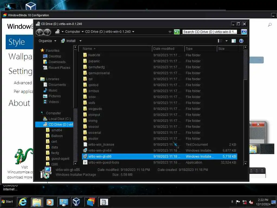The height and width of the screenshot is (208, 277).
Task: Click the blue search magnifier button
Action: point(244,32)
